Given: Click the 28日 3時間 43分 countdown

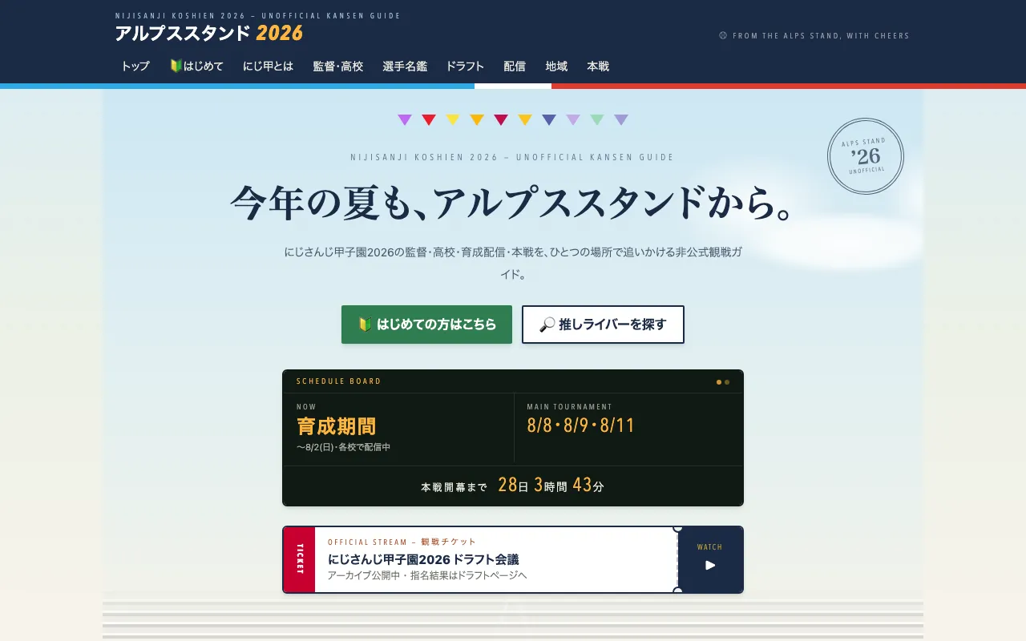Looking at the screenshot, I should (551, 486).
